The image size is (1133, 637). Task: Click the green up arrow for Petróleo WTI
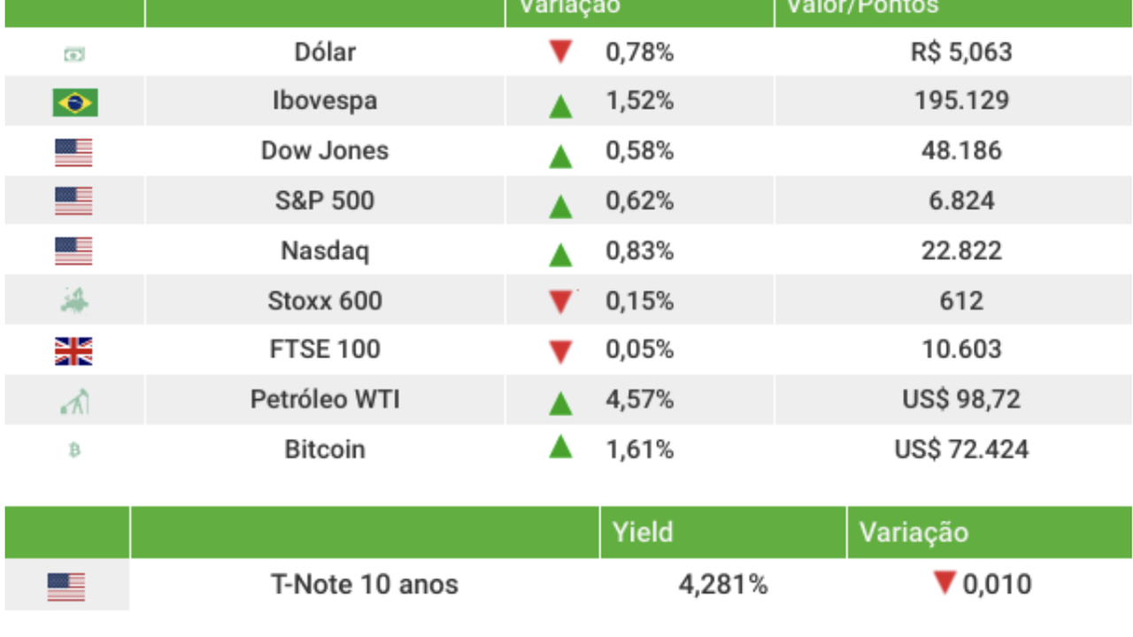[560, 403]
